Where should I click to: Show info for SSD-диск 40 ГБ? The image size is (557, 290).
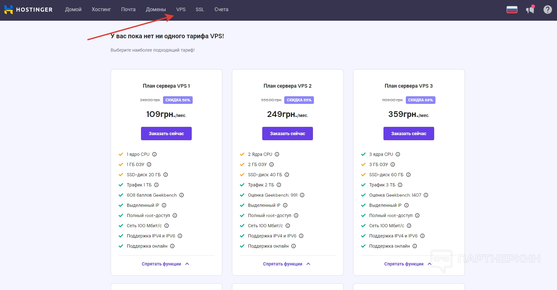(287, 175)
